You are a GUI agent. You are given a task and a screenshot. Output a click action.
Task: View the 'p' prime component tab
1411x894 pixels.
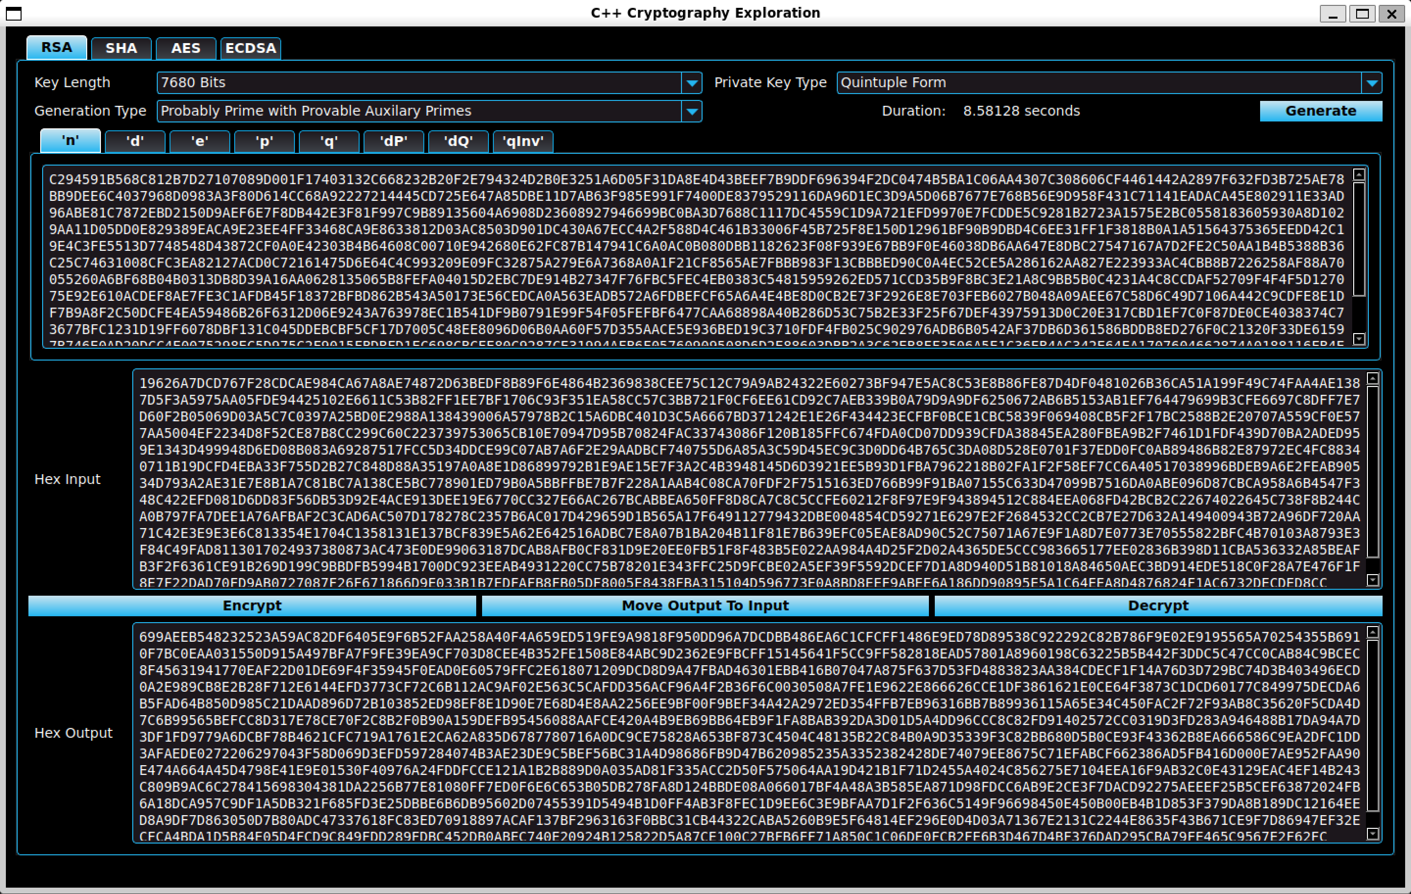(x=264, y=141)
